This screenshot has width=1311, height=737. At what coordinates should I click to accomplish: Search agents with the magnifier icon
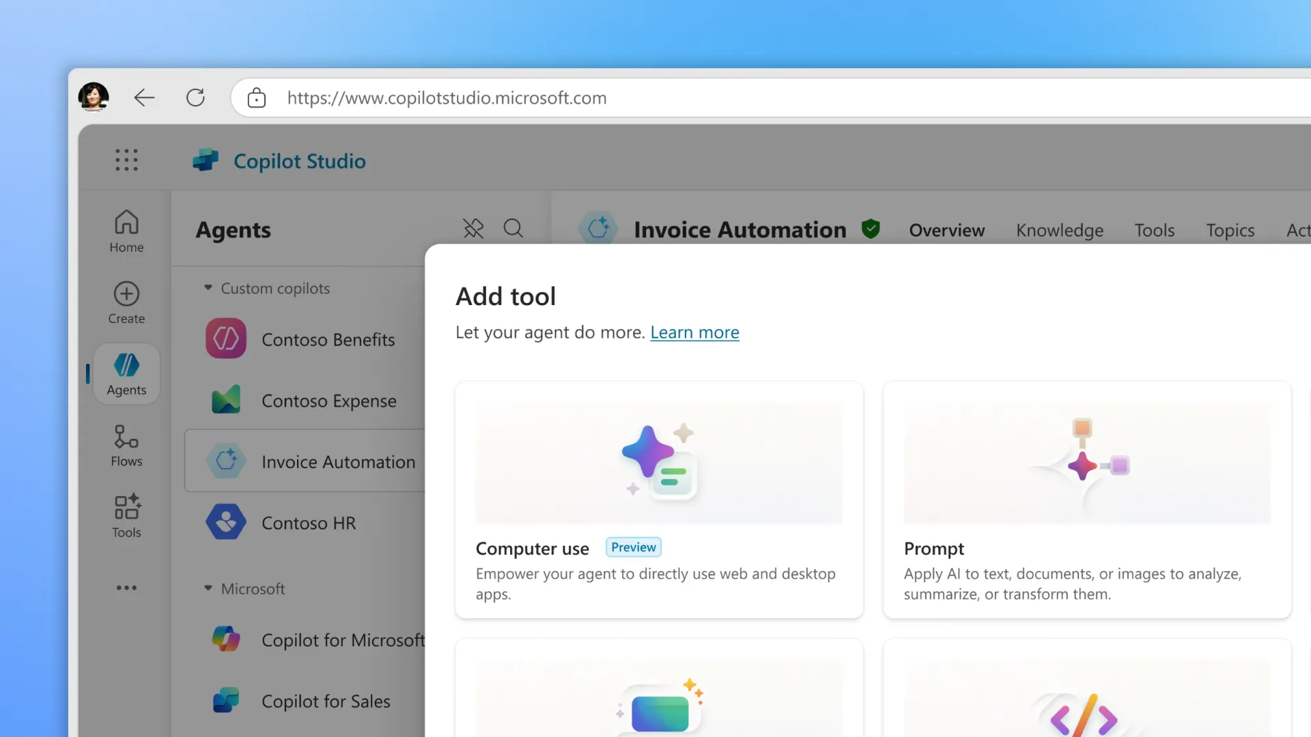click(513, 228)
